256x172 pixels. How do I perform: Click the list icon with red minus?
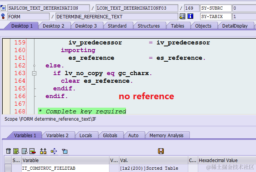33,151
